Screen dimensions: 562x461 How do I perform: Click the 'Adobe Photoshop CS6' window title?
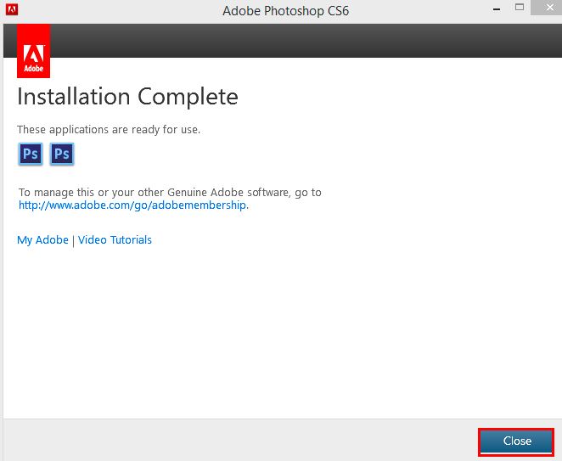pos(285,11)
